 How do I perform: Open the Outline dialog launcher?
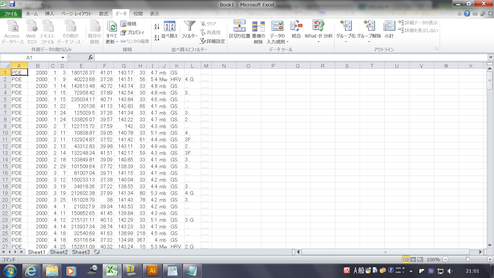437,49
